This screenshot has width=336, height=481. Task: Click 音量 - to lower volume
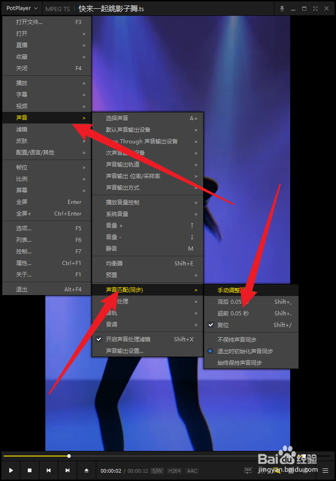click(148, 237)
